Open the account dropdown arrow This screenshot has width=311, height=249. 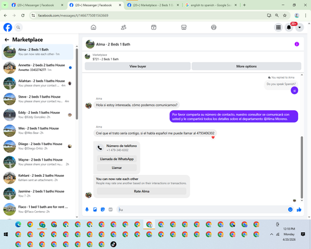point(299,27)
